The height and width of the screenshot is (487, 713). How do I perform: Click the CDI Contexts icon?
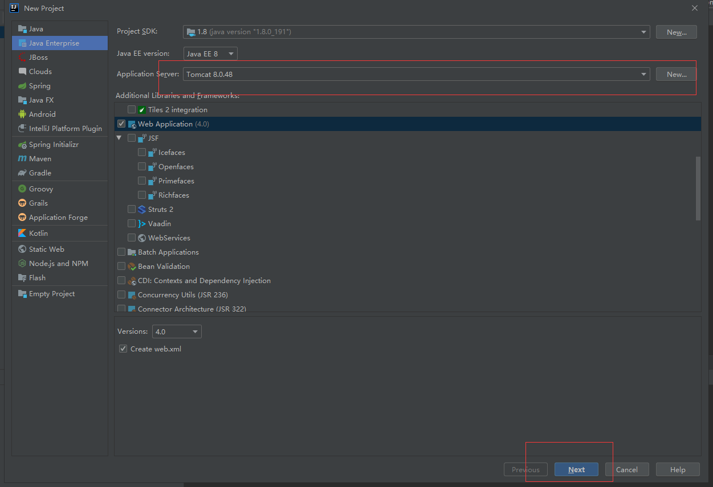[132, 280]
